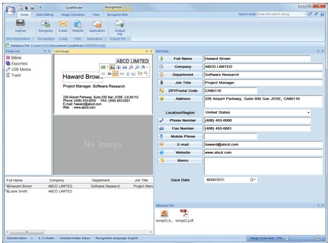Screen dimensions: 328x243
Task: Click the printer icon in quick access toolbar
Action: [x=32, y=8]
